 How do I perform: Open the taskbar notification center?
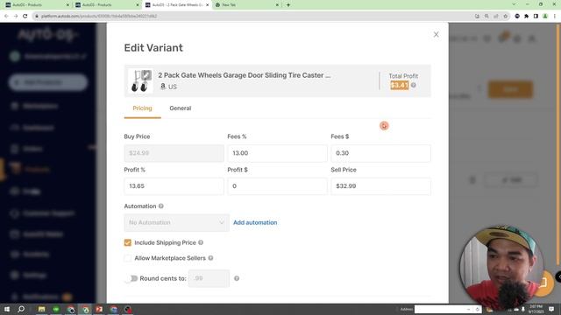[551, 309]
